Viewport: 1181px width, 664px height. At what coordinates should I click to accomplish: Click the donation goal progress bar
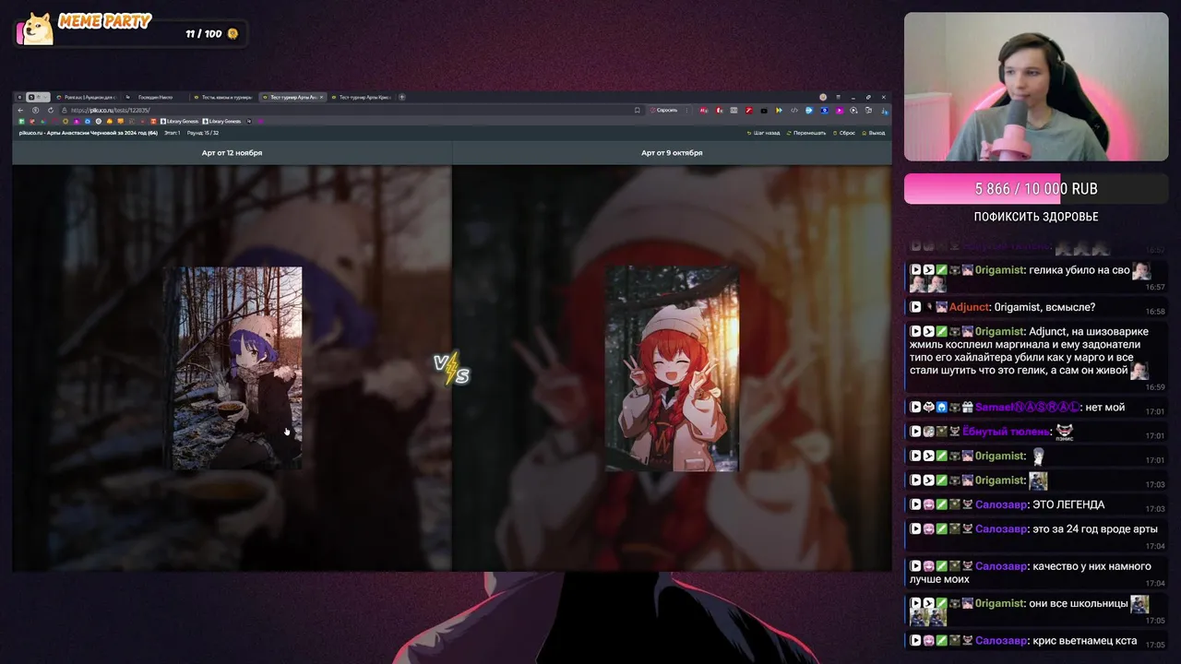[x=1036, y=188]
